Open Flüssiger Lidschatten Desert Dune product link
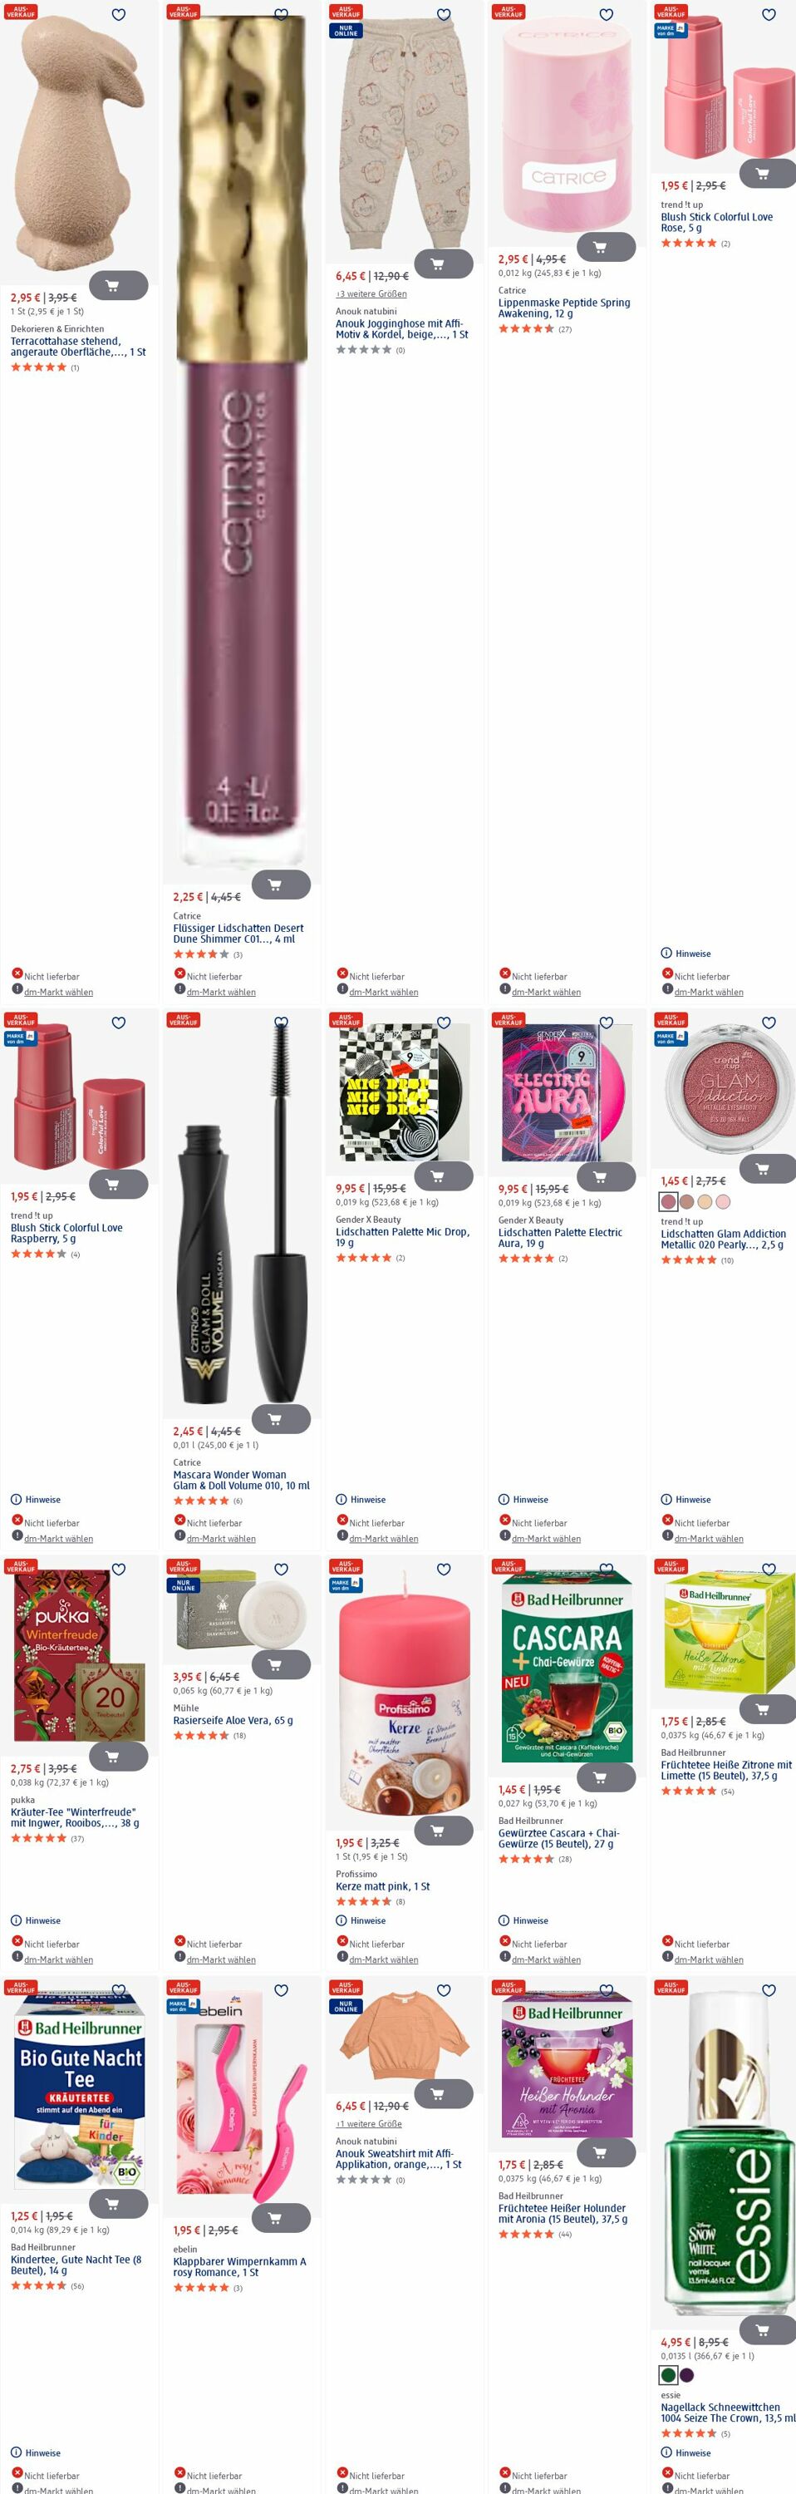Viewport: 796px width, 2494px height. 238,934
